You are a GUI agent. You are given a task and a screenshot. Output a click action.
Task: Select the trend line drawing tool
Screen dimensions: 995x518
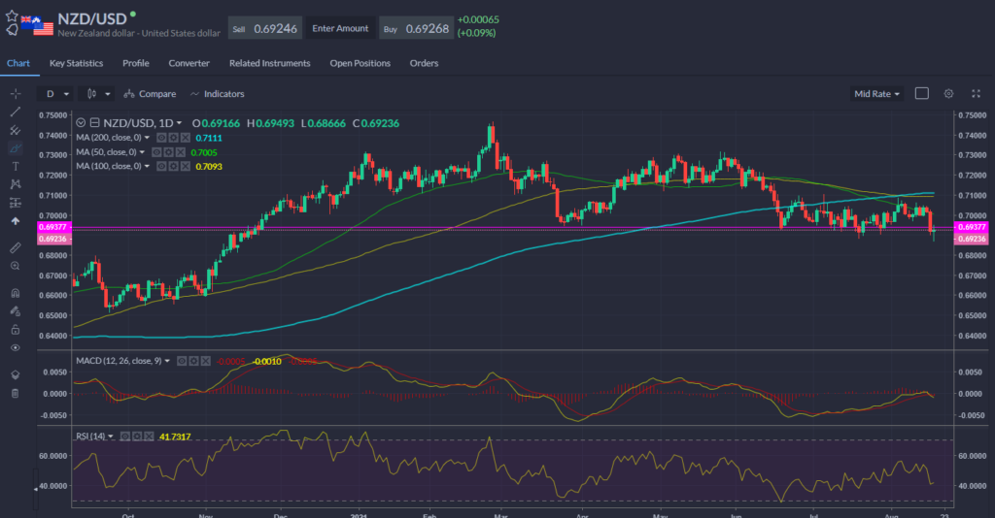pyautogui.click(x=16, y=113)
